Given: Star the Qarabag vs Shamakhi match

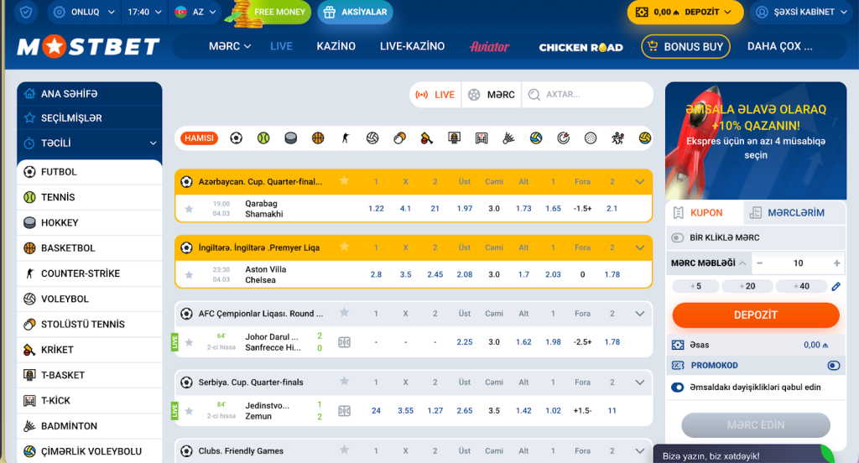Looking at the screenshot, I should pos(189,209).
